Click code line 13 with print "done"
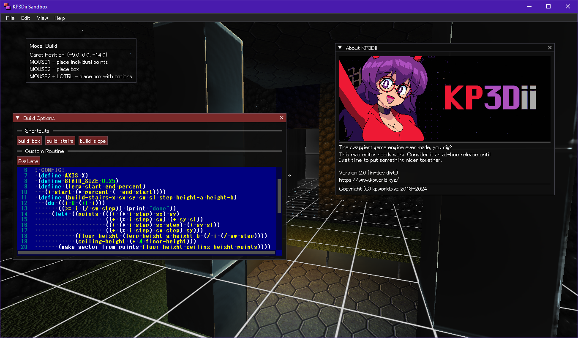 pos(117,208)
